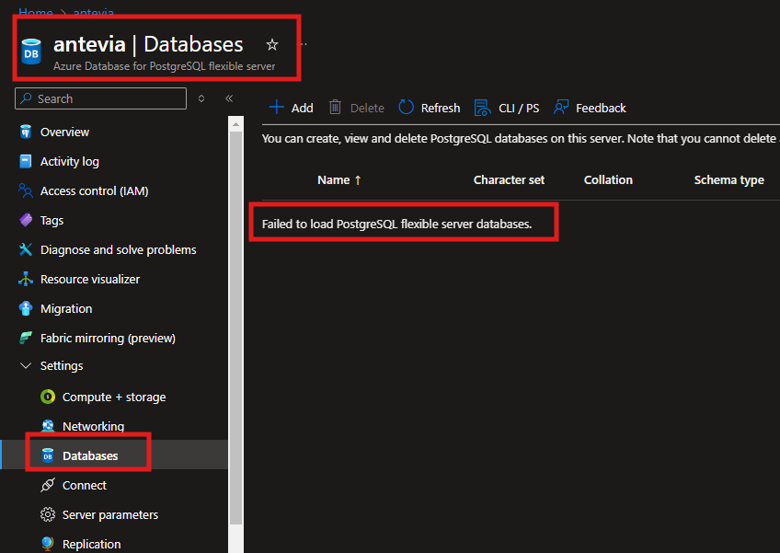Click the Databases DB icon in sidebar
Viewport: 780px width, 553px height.
(48, 455)
